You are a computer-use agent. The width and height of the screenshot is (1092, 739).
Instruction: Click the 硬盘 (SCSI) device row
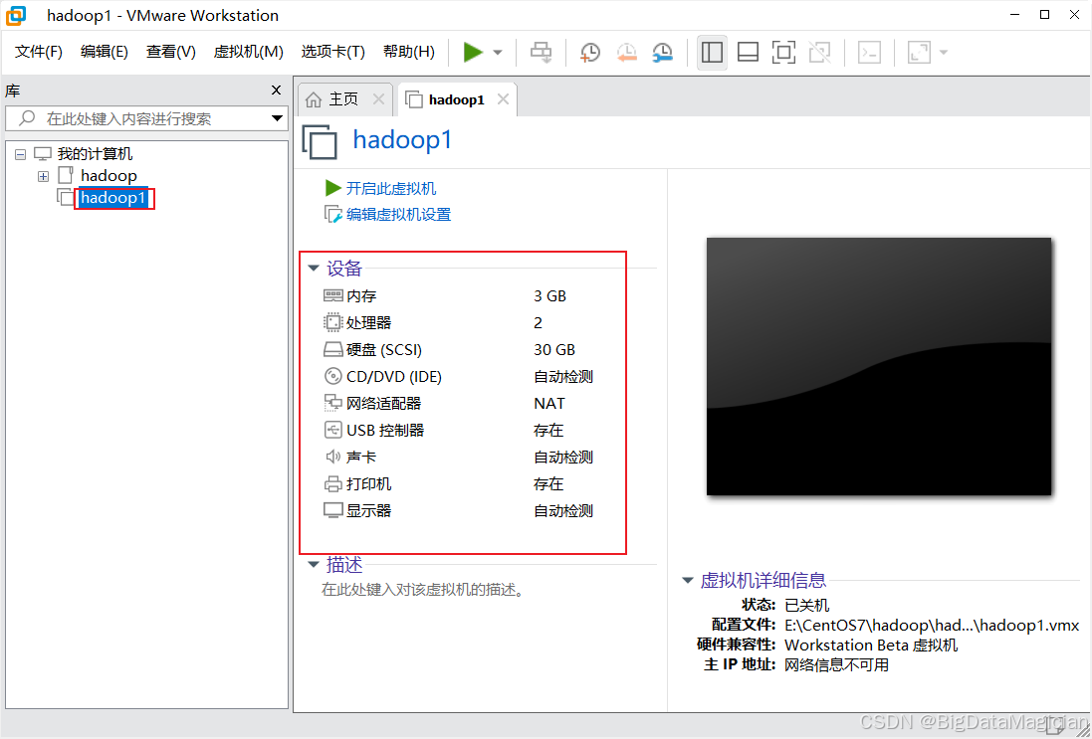tap(458, 350)
